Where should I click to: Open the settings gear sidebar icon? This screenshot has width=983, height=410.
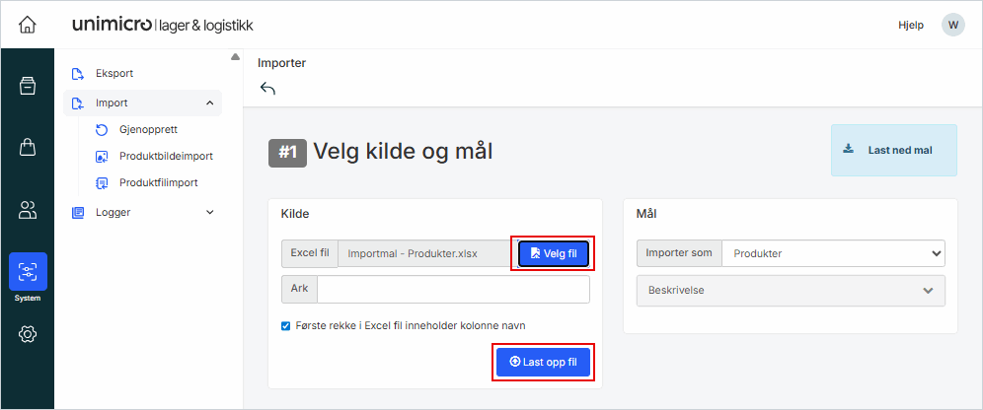coord(28,335)
